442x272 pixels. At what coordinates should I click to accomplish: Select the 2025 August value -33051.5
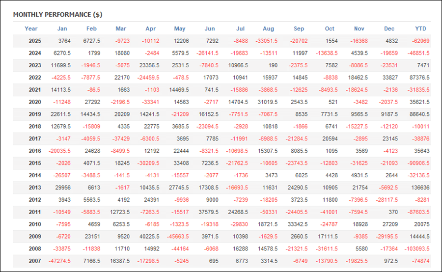[266, 41]
